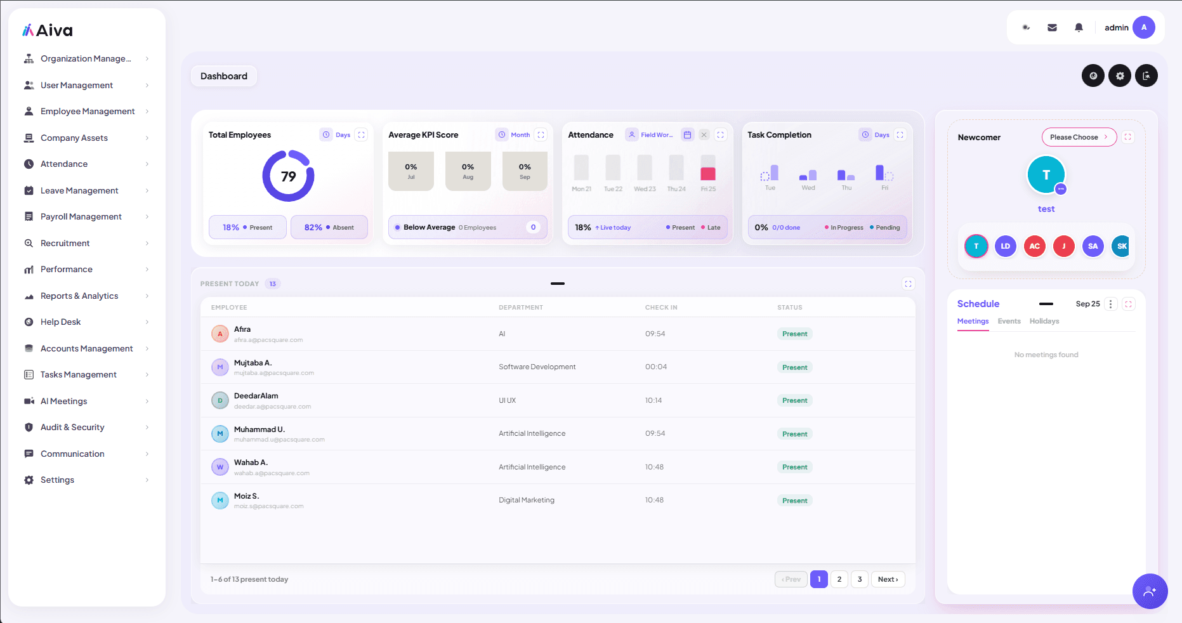Expand the Schedule panel fullscreen
This screenshot has height=623, width=1182.
pyautogui.click(x=1129, y=304)
